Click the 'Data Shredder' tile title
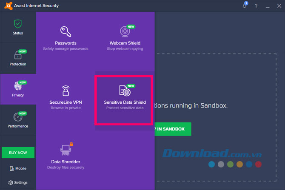The image size is (285, 190). pos(66,162)
